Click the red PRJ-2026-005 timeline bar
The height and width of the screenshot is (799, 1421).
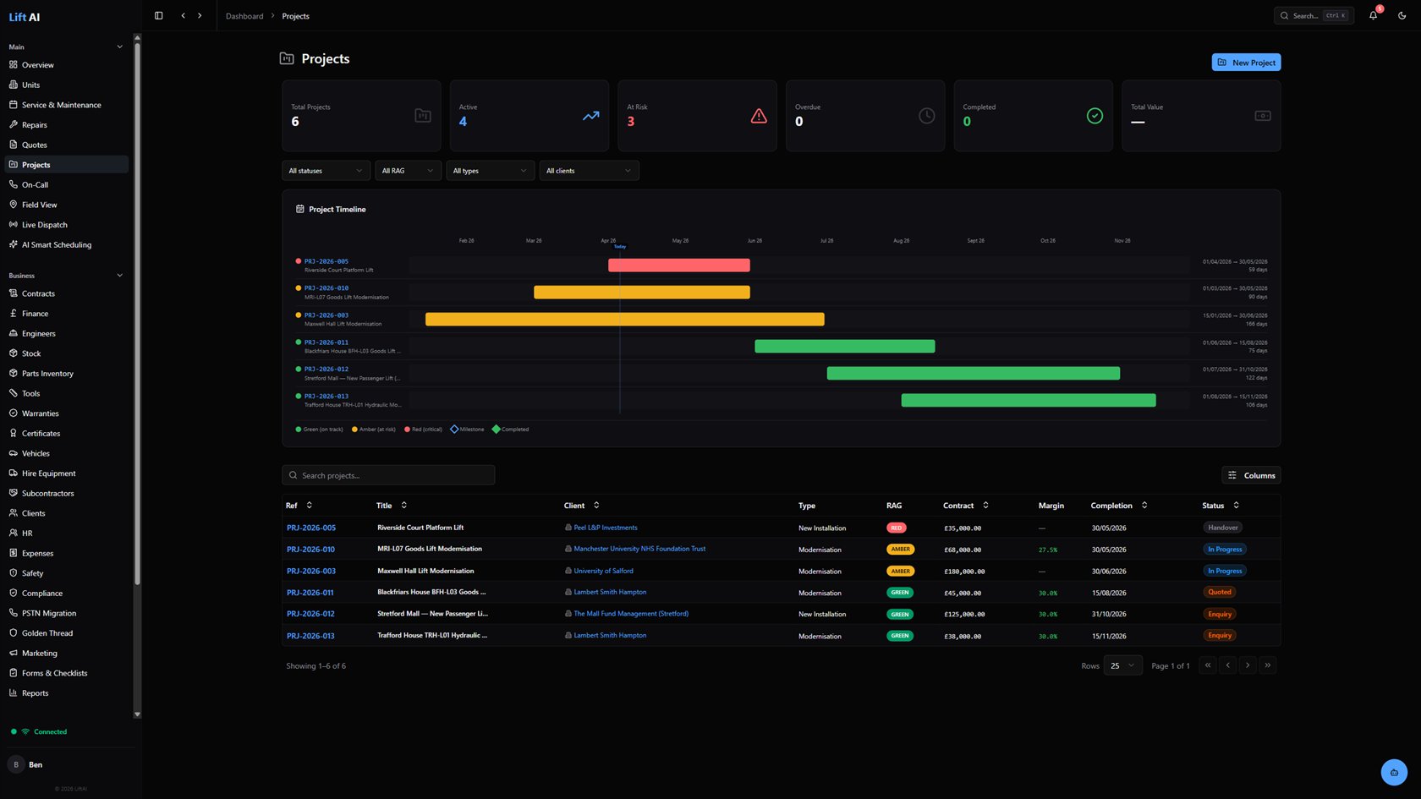click(679, 265)
